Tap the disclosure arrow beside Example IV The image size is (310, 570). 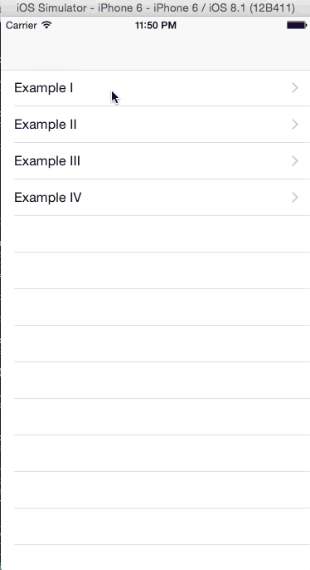[295, 198]
